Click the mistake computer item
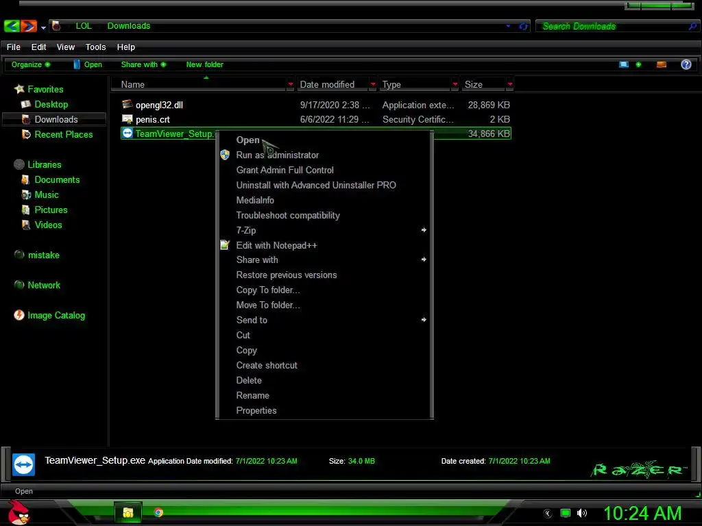Screen dimensions: 702x526 43,255
